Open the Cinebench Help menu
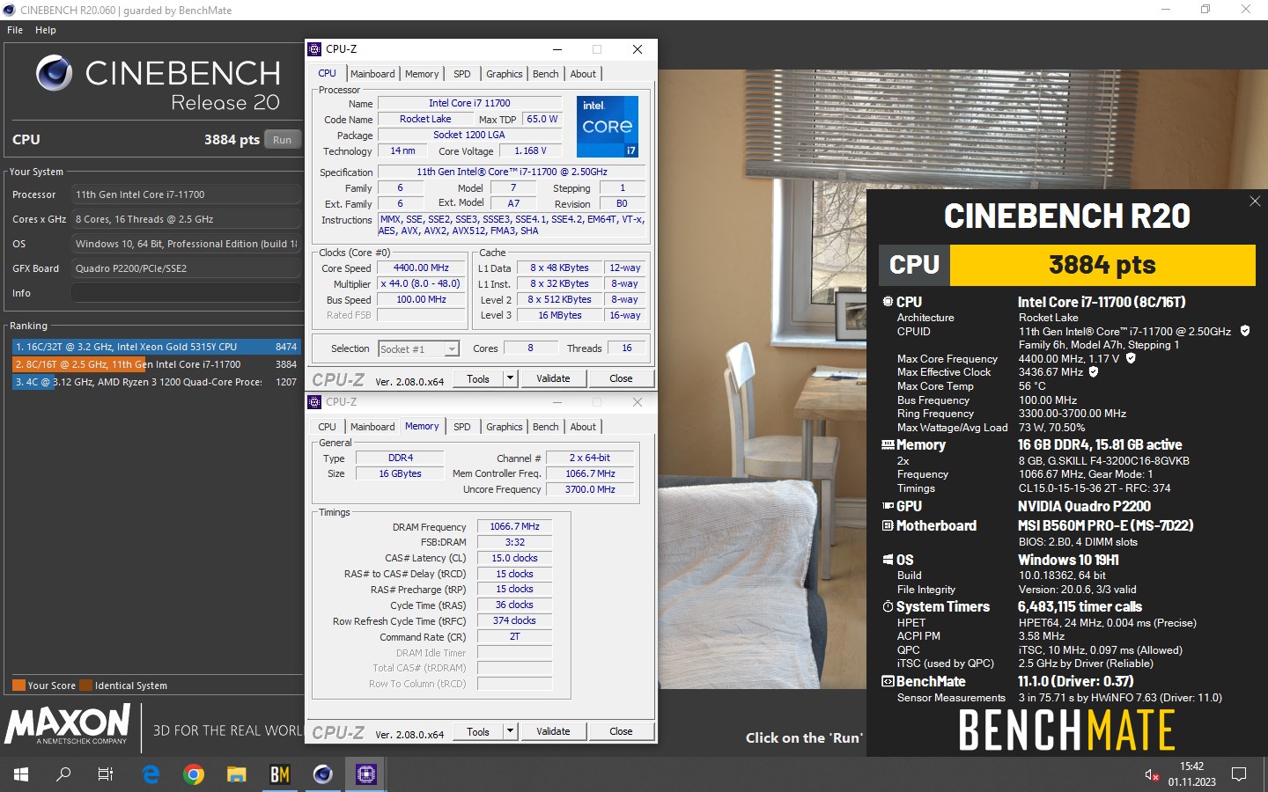1268x792 pixels. [x=46, y=30]
